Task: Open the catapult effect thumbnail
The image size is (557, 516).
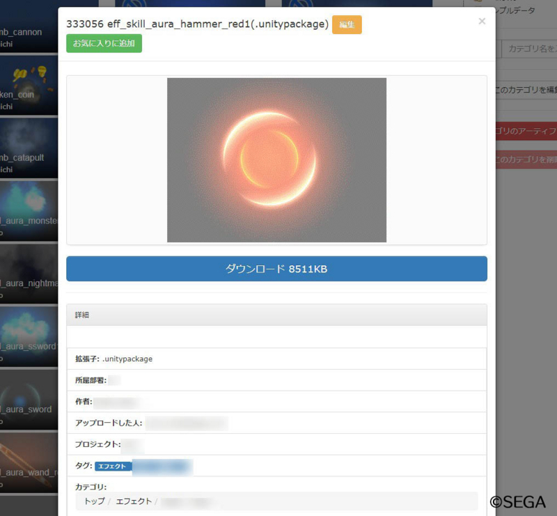Action: click(x=29, y=148)
